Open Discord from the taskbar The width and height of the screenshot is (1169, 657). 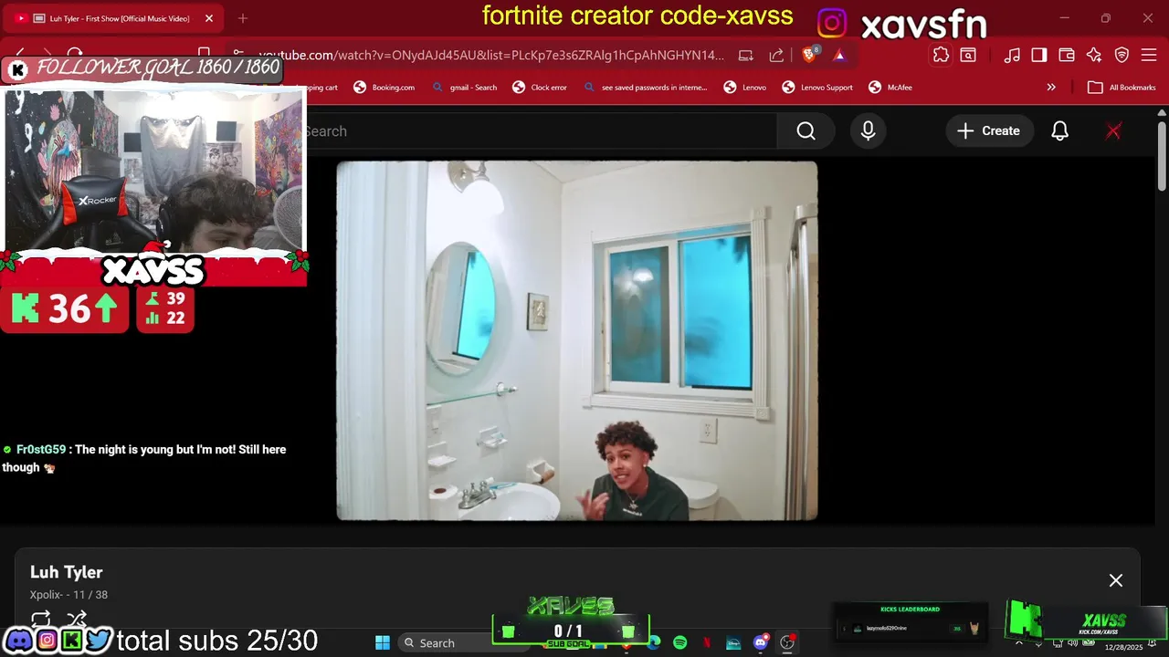point(760,642)
